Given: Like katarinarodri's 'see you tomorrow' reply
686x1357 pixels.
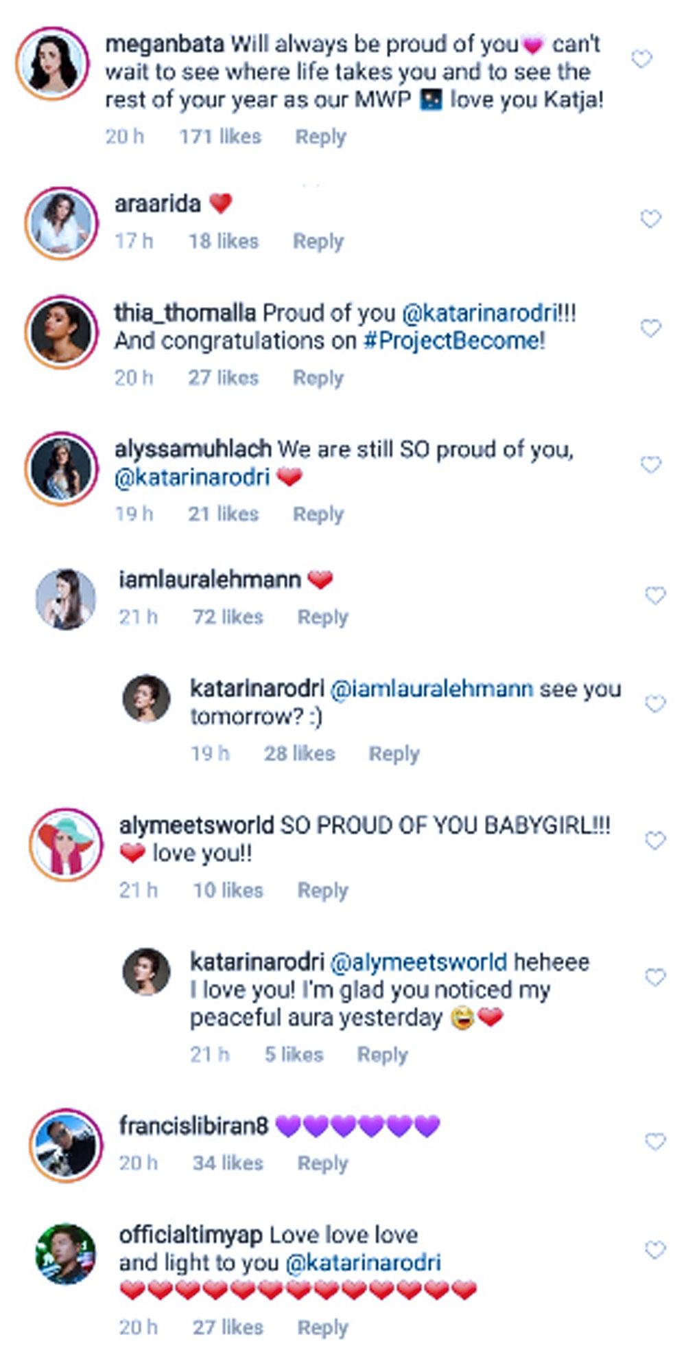Looking at the screenshot, I should point(655,704).
